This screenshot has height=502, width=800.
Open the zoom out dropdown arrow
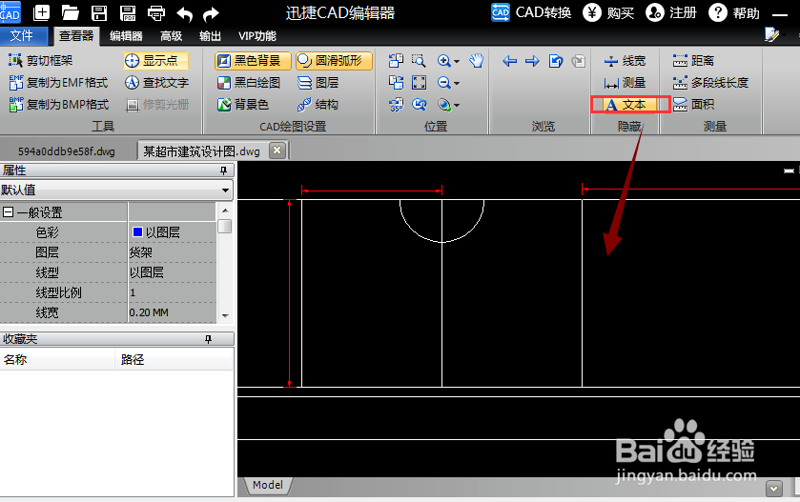pos(457,83)
